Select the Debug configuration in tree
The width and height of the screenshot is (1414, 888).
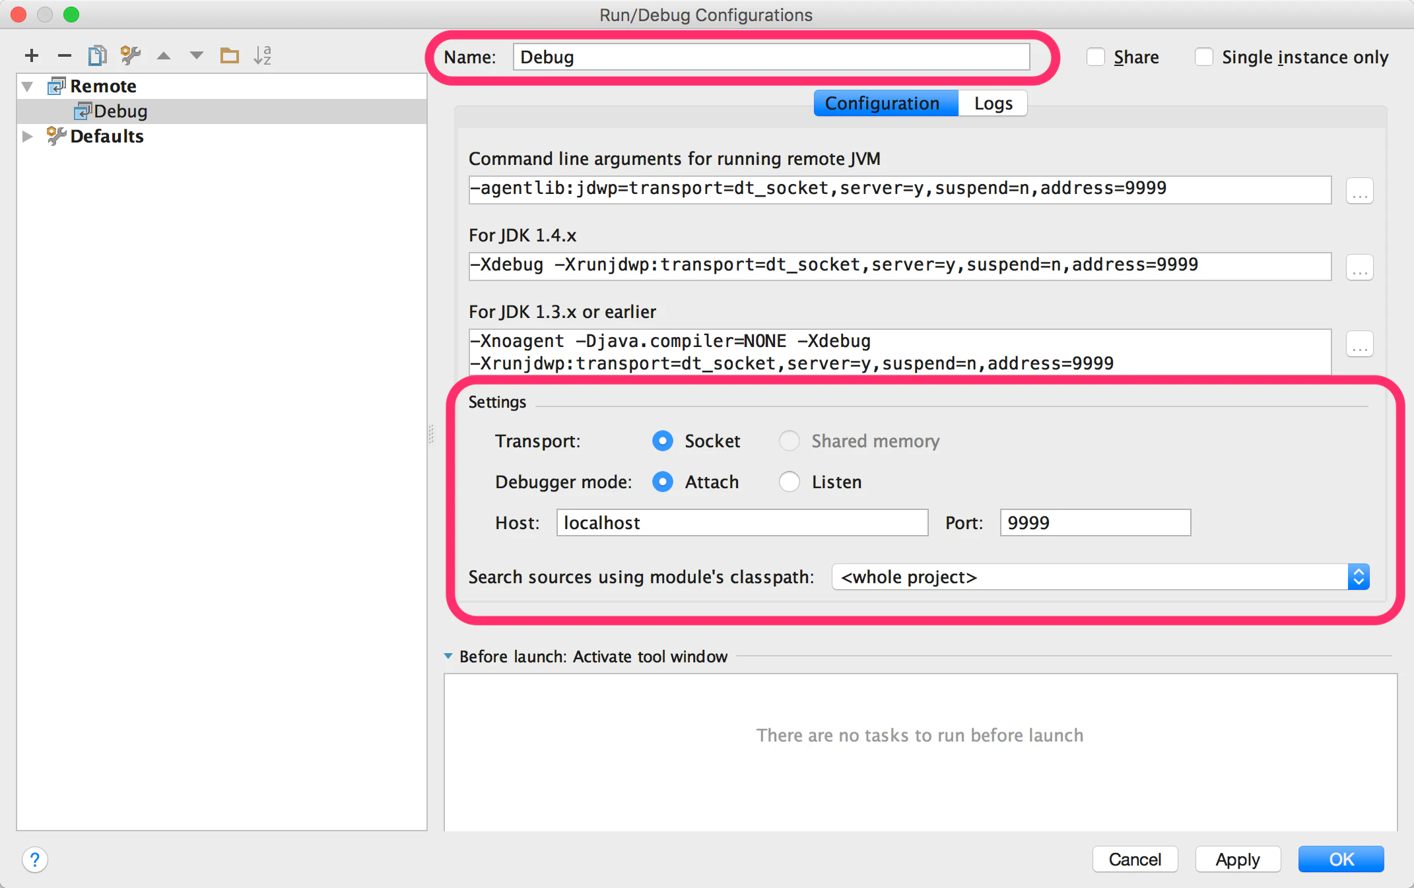coord(222,111)
